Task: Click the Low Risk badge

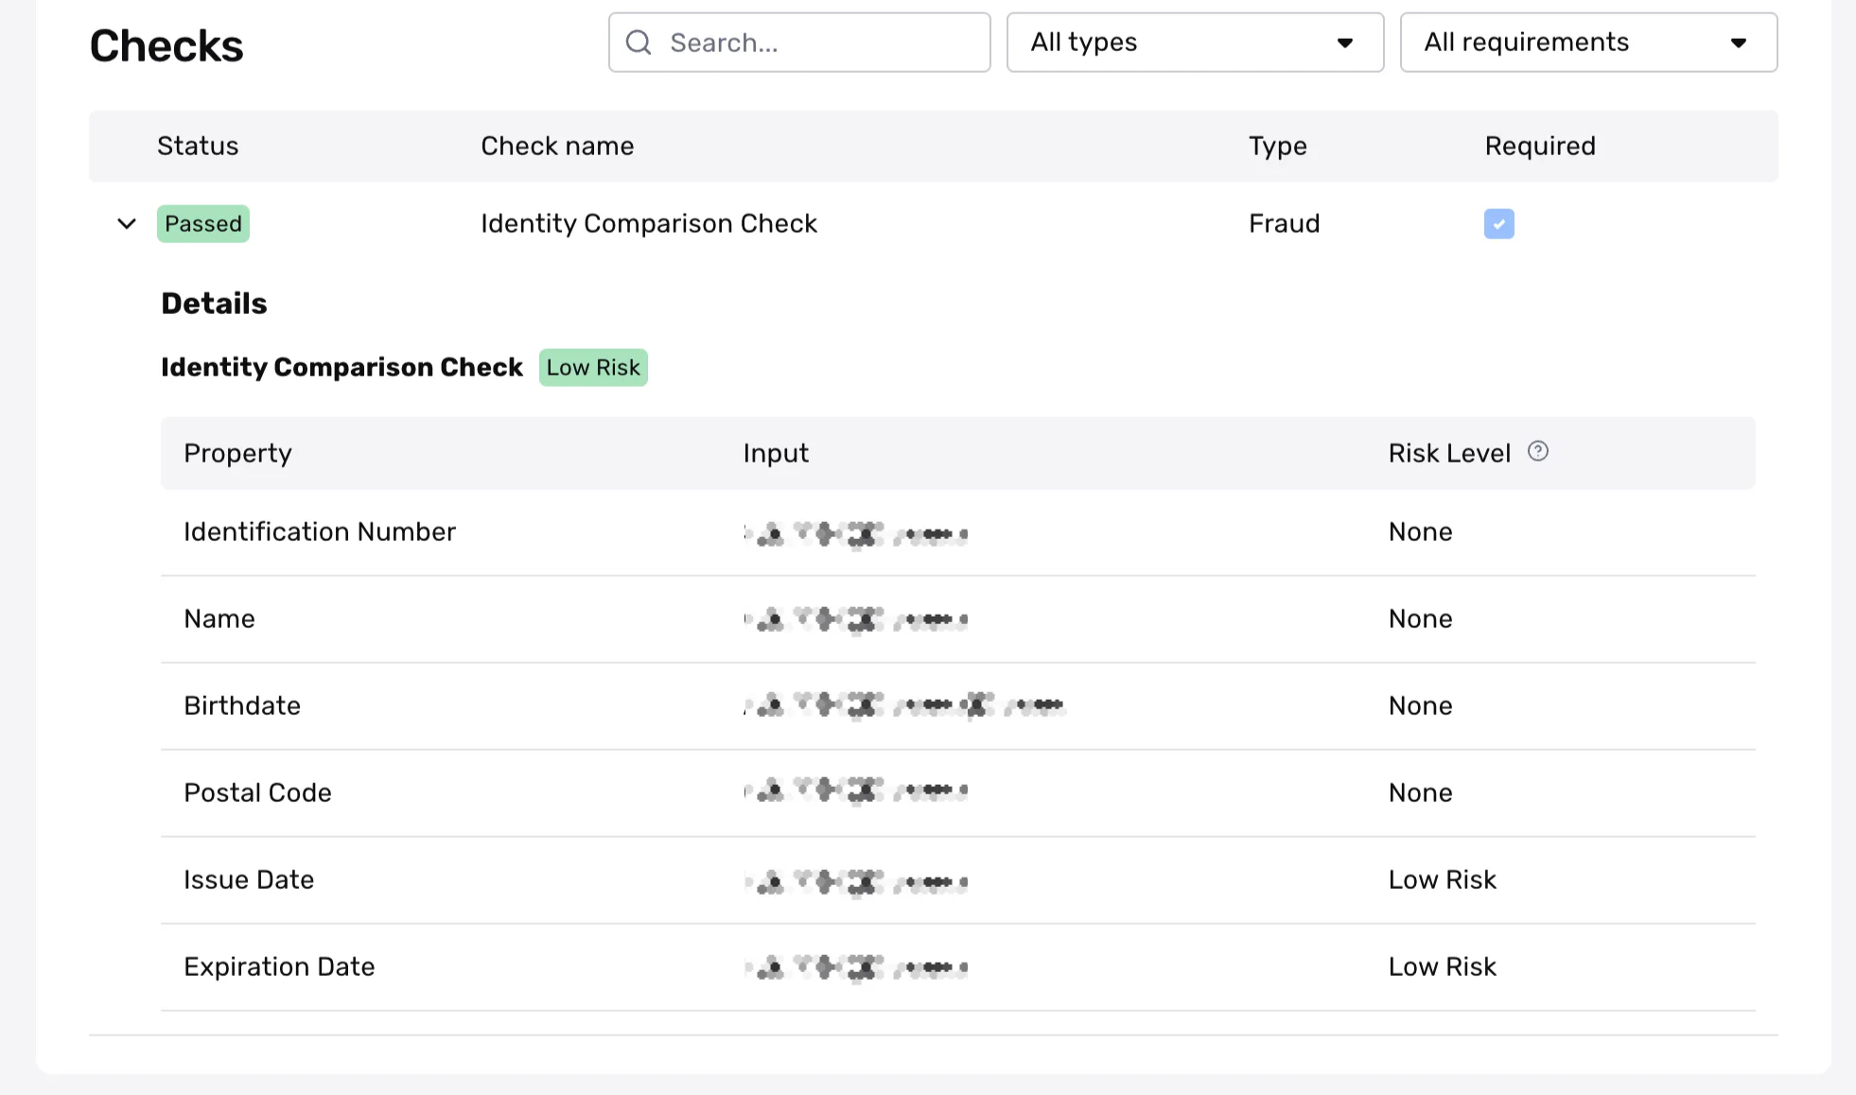Action: coord(593,368)
